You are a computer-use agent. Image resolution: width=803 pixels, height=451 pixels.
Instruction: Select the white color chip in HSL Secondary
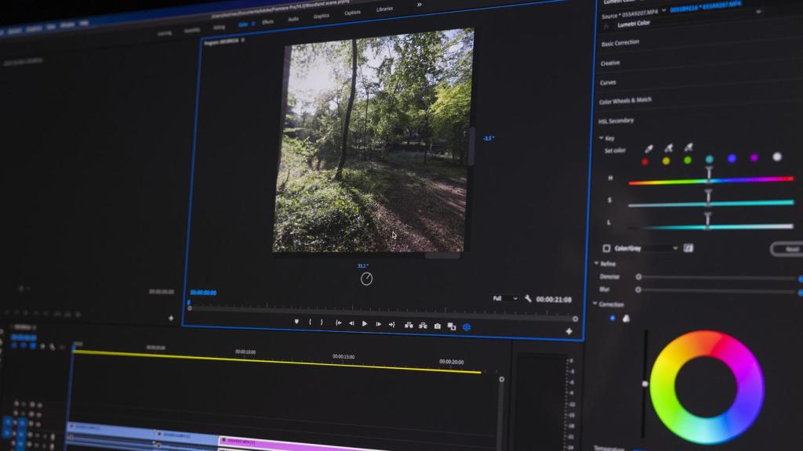pyautogui.click(x=776, y=157)
